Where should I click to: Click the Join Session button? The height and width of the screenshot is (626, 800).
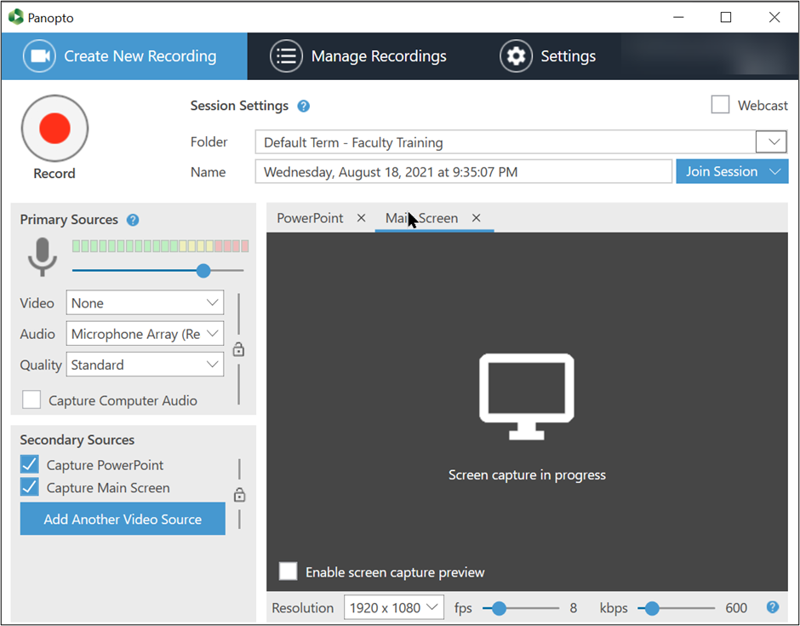coord(723,170)
